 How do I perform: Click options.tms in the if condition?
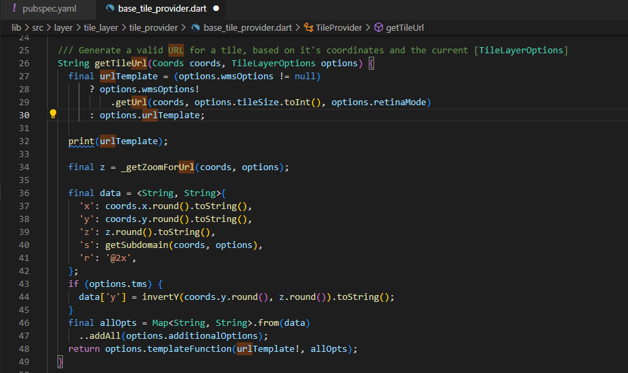click(118, 284)
